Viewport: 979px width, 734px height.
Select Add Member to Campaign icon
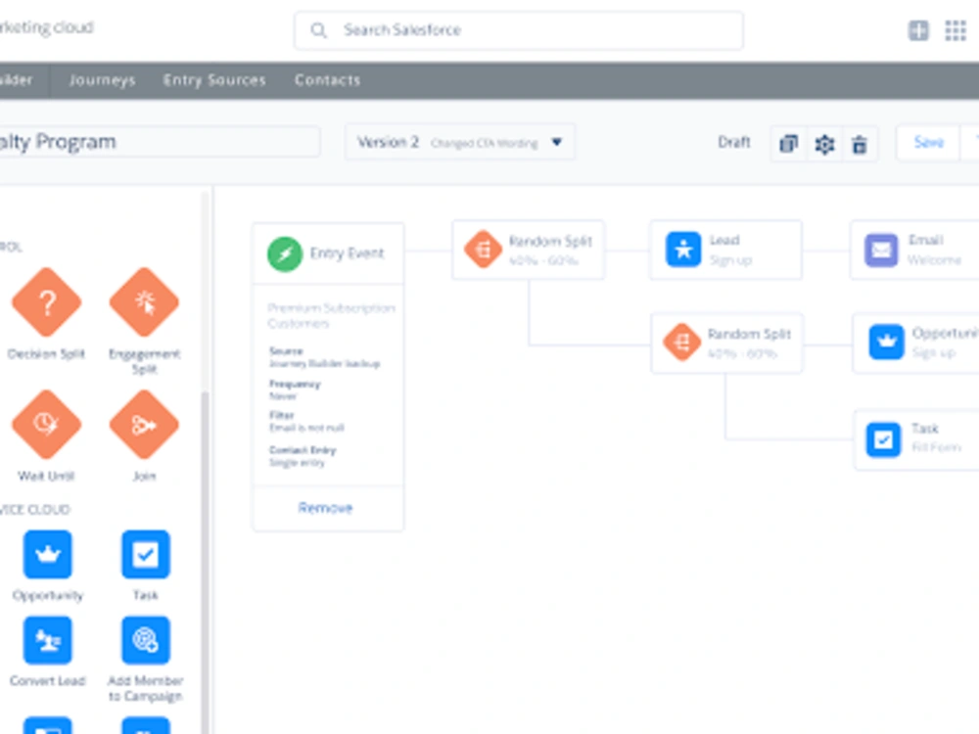[x=146, y=640]
